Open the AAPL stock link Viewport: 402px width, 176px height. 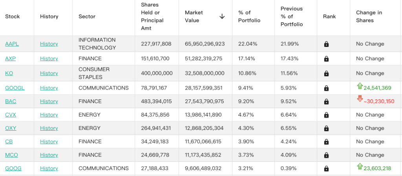point(12,44)
